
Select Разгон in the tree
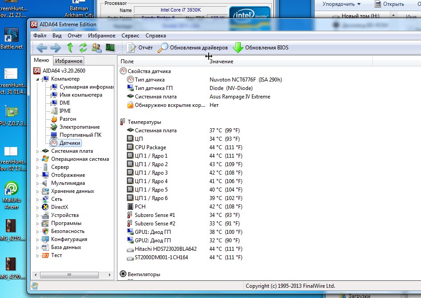pyautogui.click(x=68, y=119)
